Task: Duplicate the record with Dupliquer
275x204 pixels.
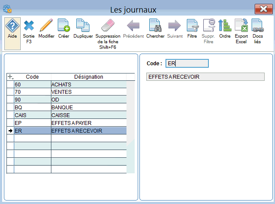Action: 83,29
